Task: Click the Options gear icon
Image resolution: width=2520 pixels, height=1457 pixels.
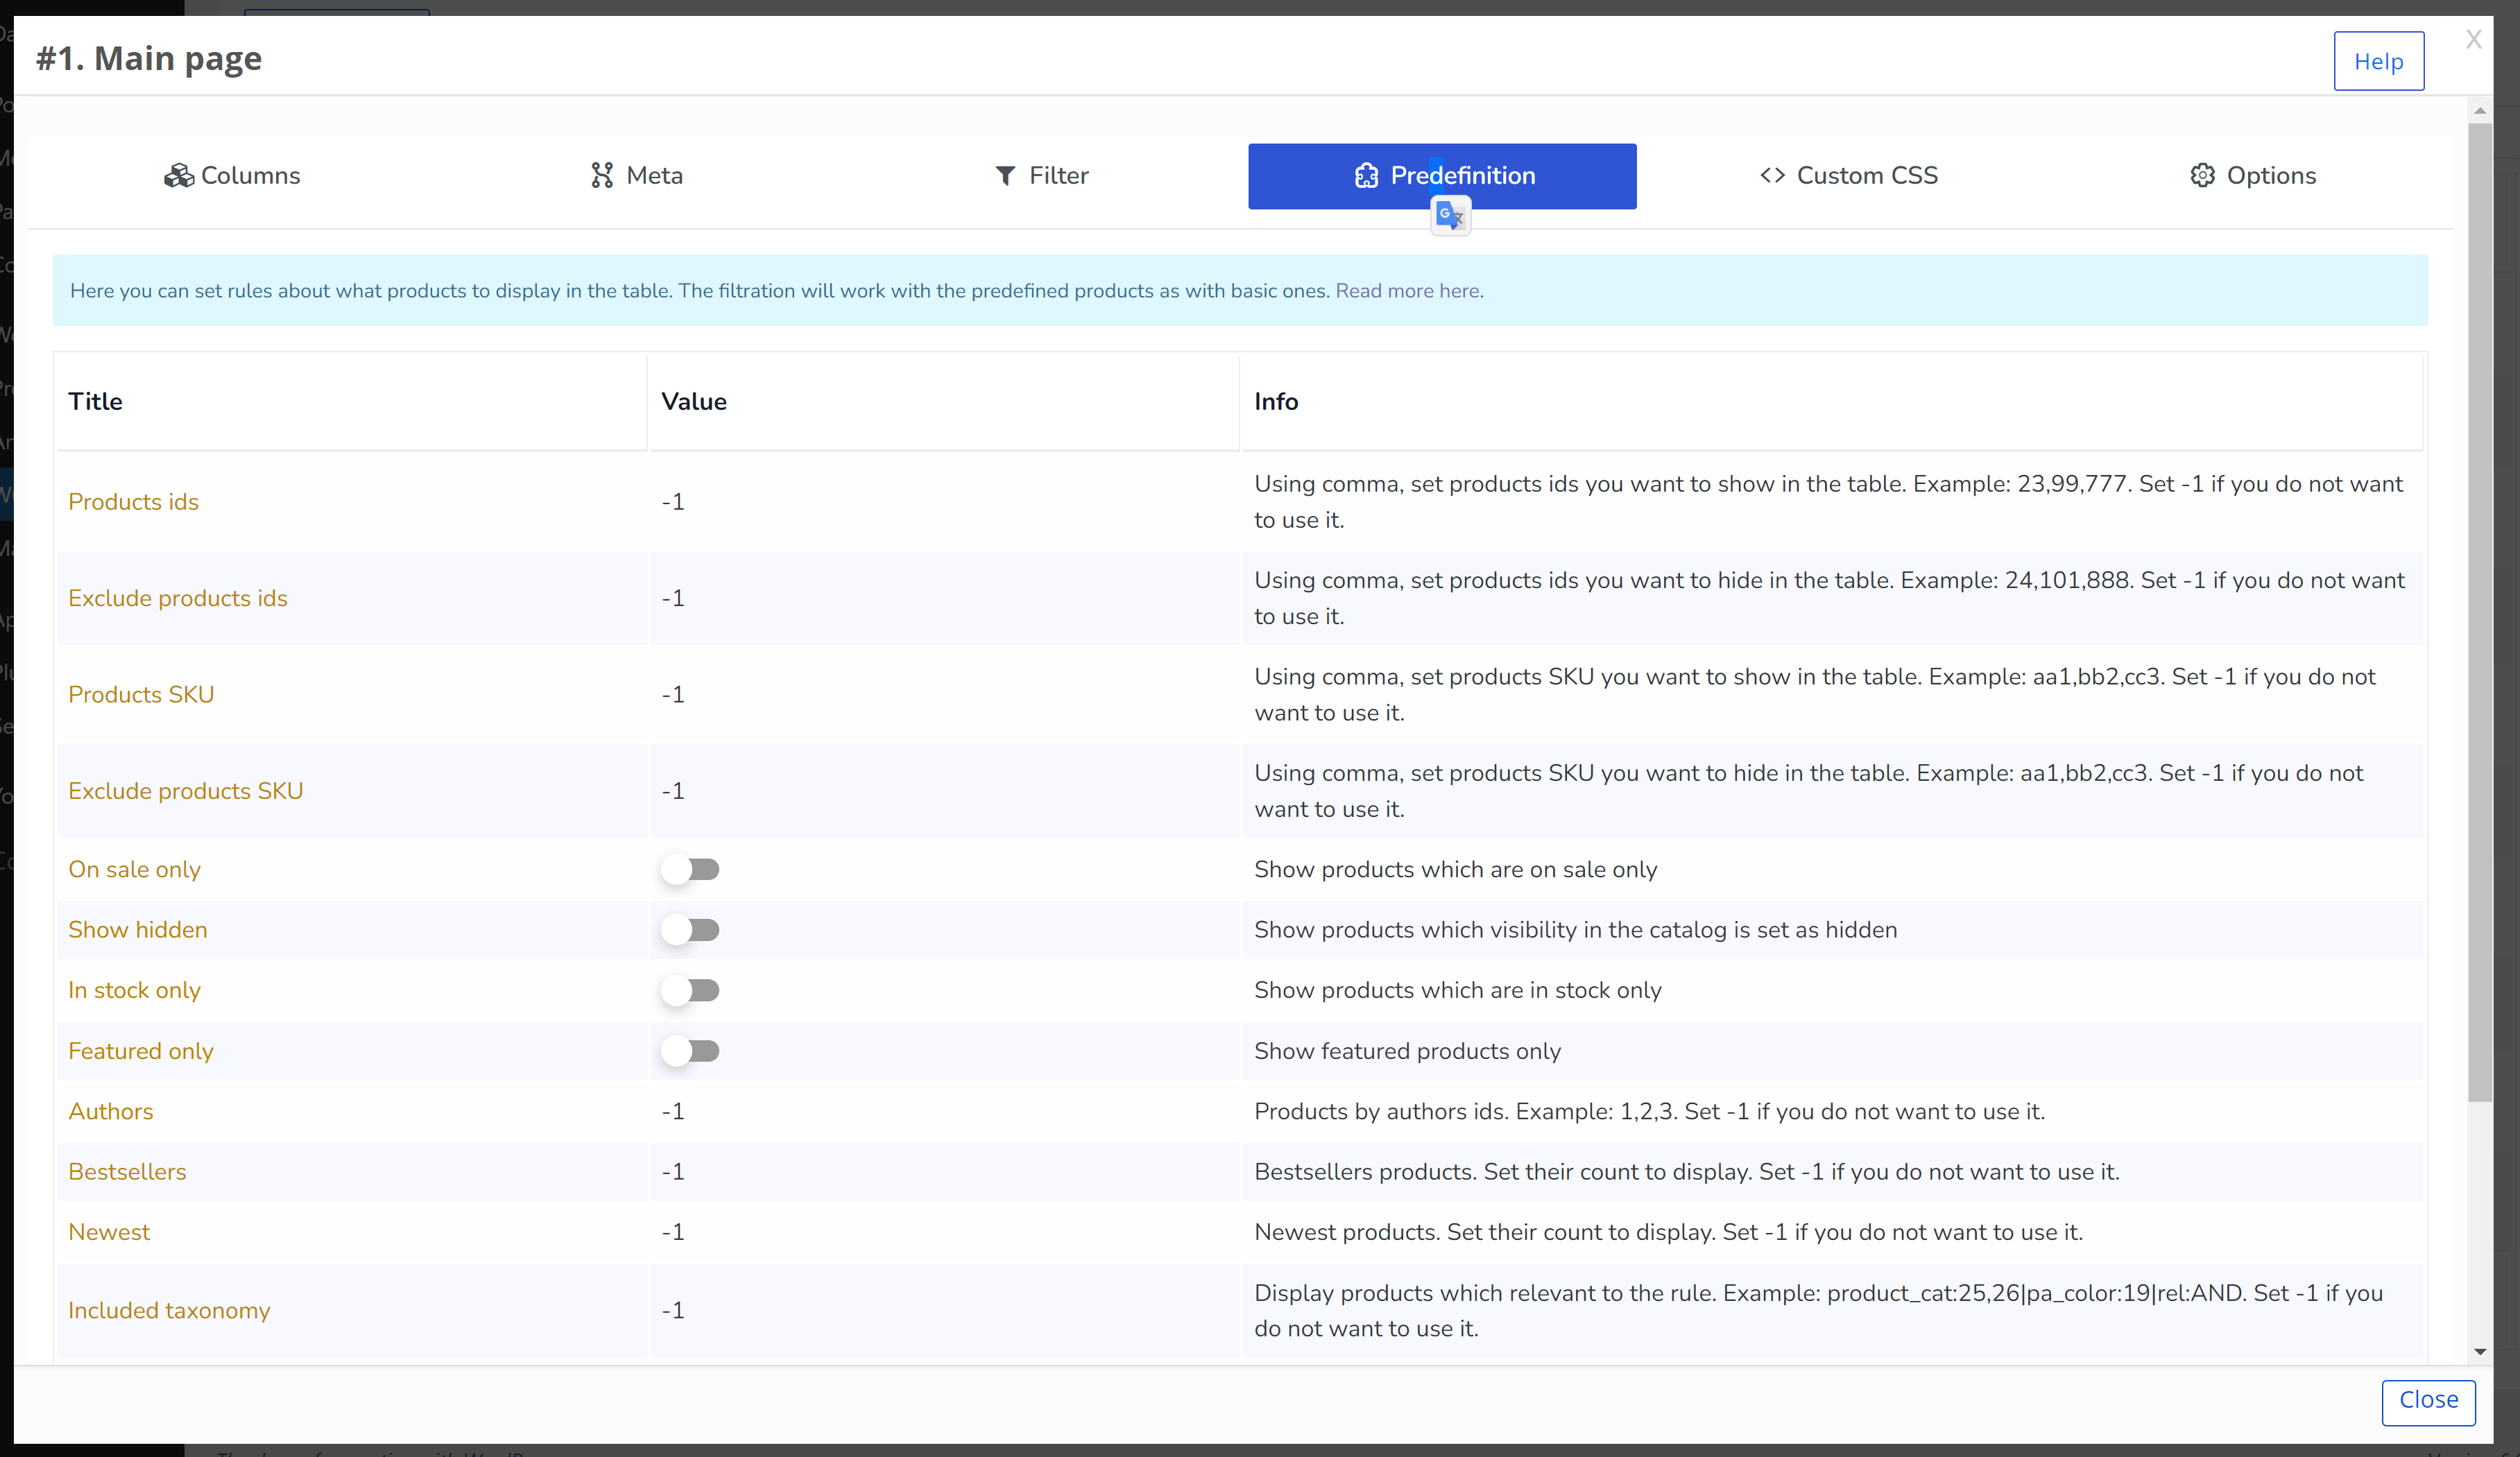Action: coord(2202,176)
